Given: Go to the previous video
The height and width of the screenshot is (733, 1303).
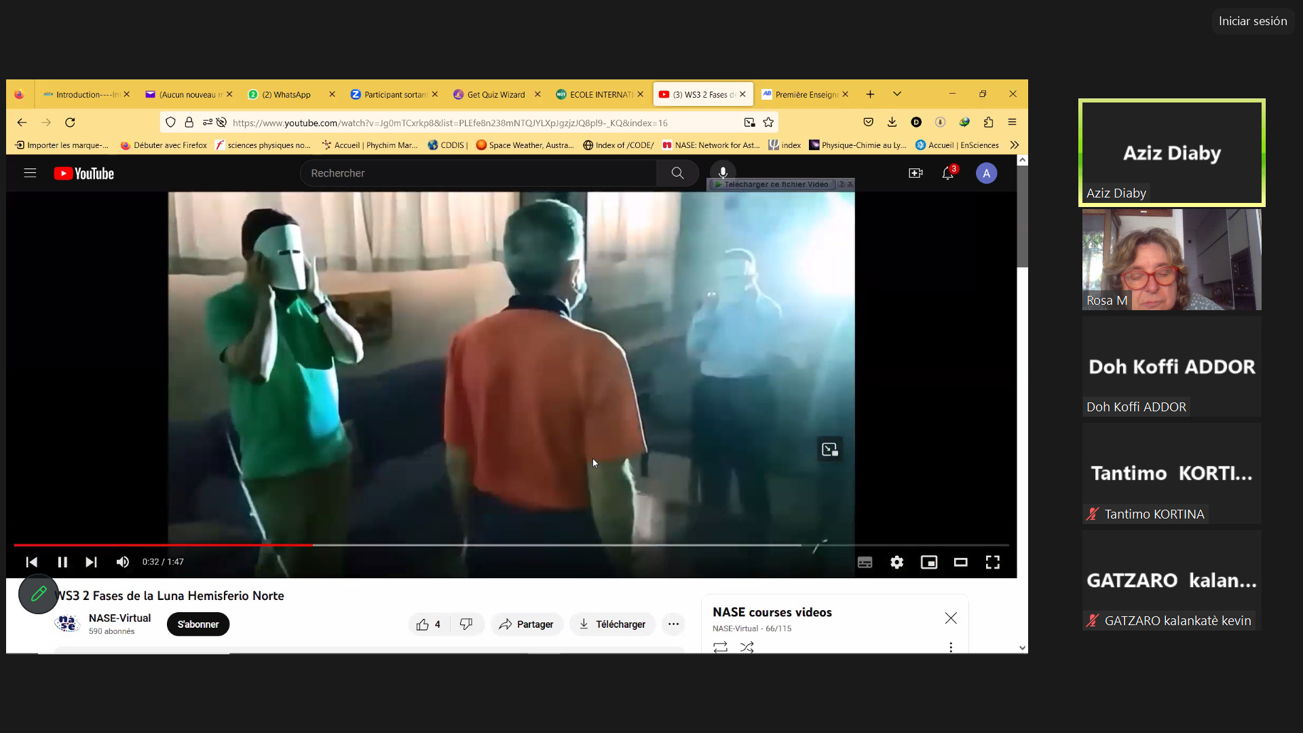Looking at the screenshot, I should tap(31, 562).
